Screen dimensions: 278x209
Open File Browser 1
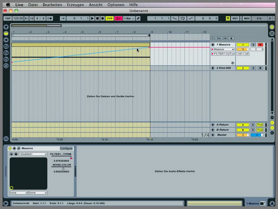tap(6, 46)
